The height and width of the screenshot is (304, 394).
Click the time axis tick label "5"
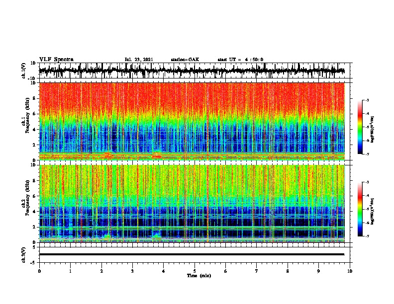(x=195, y=271)
